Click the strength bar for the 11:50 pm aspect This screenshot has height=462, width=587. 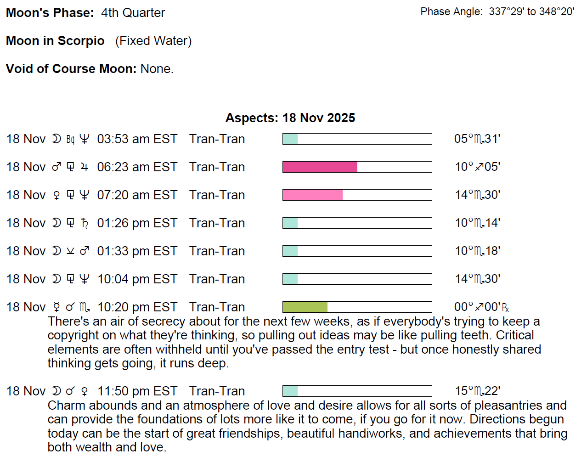(357, 391)
